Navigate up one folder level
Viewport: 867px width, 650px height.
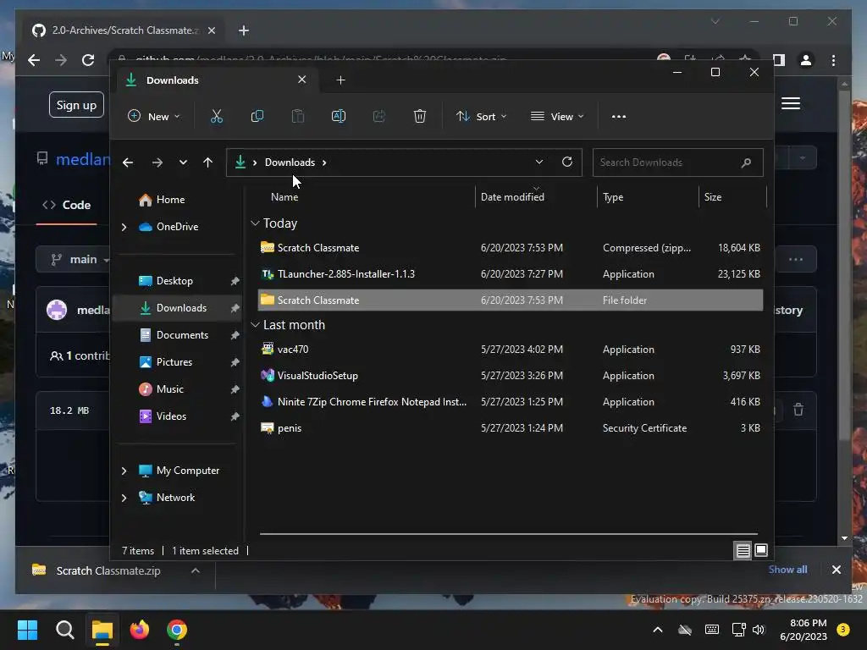pyautogui.click(x=208, y=162)
